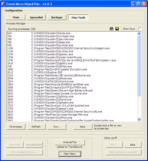This screenshot has width=148, height=161.
Task: Click the AnalyzeThis button
Action: coord(70,142)
